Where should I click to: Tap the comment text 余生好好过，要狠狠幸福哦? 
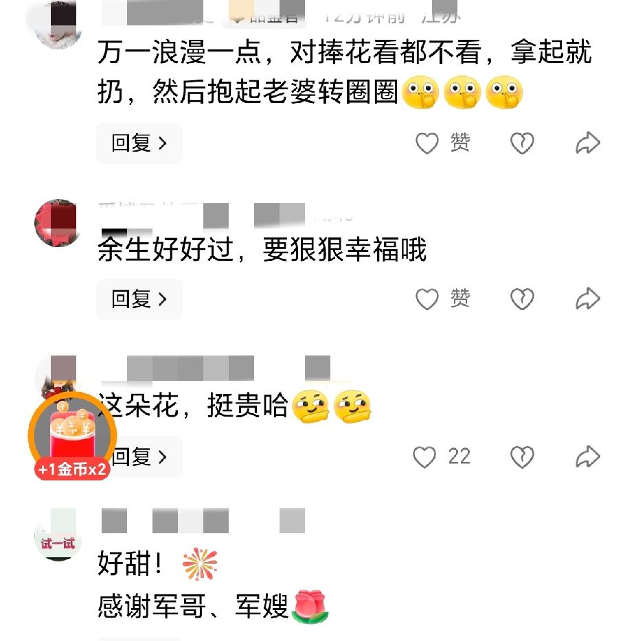[x=262, y=249]
